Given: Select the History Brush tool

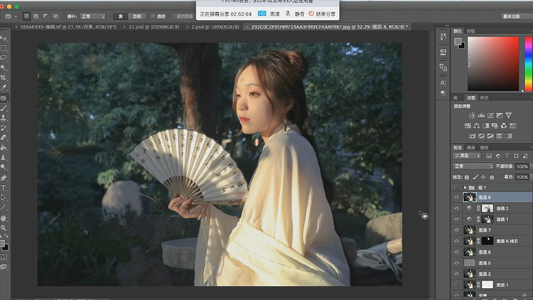Looking at the screenshot, I should pyautogui.click(x=4, y=127).
